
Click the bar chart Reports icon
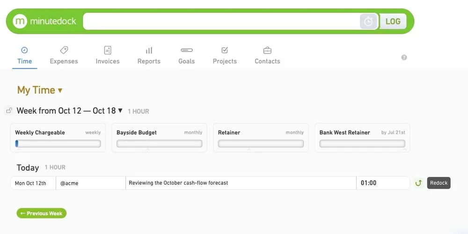[x=149, y=51]
